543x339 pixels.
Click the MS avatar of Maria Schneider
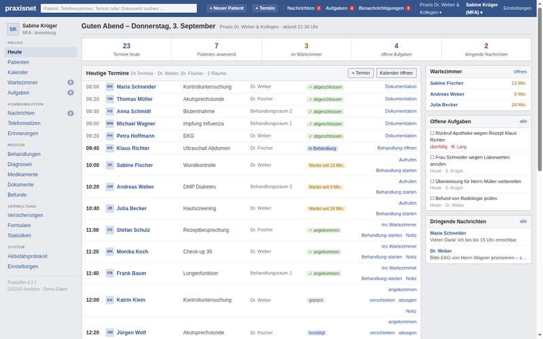click(x=110, y=87)
